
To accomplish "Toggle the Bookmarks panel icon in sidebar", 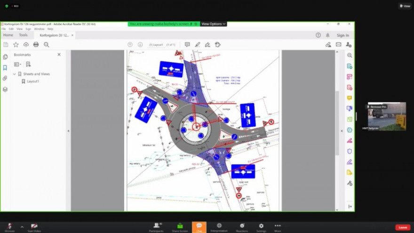I will [5, 67].
